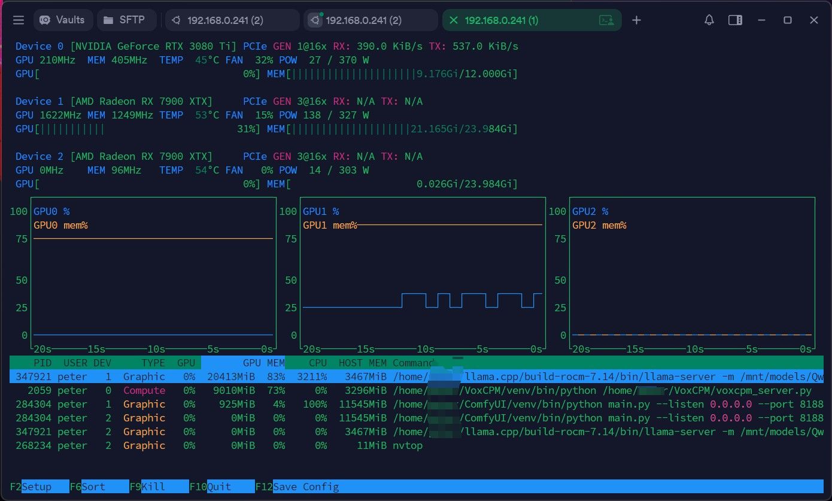Close the active 192.168.0.241 (1) tab
The width and height of the screenshot is (832, 501).
pos(453,20)
